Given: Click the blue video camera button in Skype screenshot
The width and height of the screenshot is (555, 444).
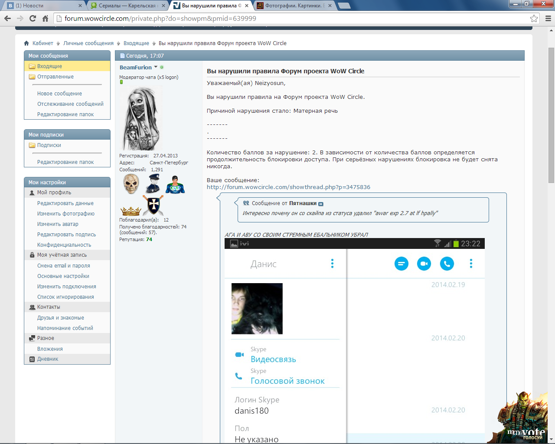Looking at the screenshot, I should coord(424,263).
